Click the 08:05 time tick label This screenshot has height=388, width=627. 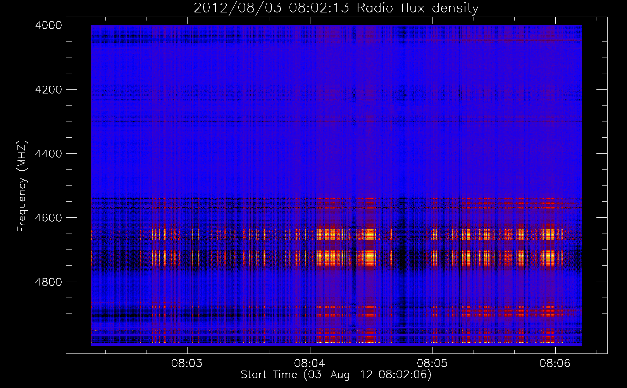[x=432, y=364]
